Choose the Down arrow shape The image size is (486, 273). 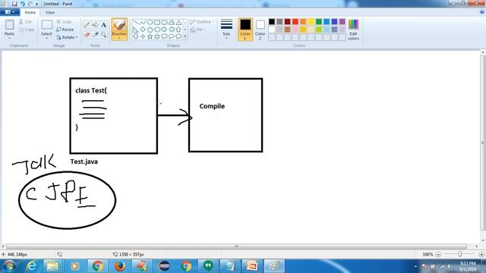(136, 36)
